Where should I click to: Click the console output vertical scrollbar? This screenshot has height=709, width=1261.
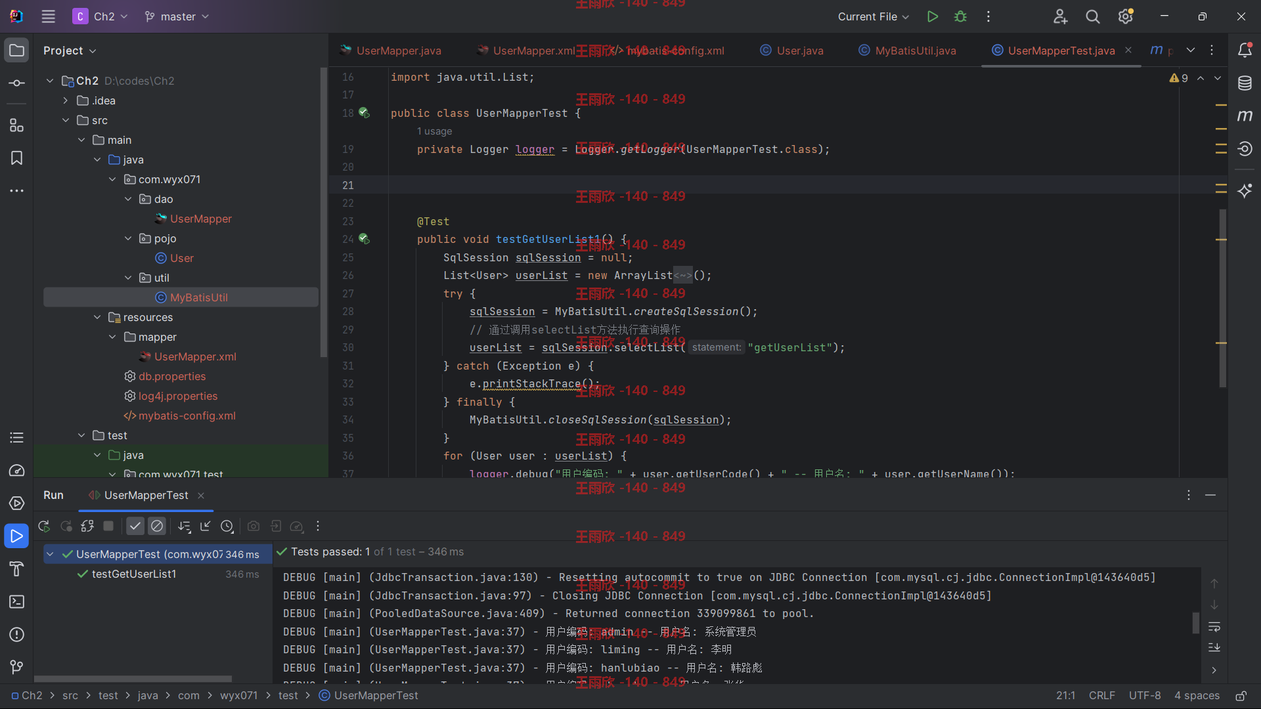pos(1196,622)
